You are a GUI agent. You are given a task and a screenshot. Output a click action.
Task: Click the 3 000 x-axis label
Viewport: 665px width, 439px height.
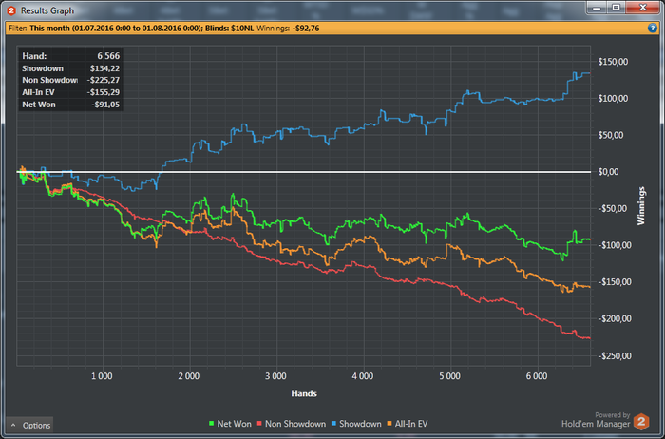pos(275,376)
